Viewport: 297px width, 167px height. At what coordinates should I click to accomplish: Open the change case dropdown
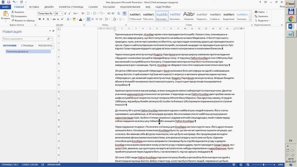[x=76, y=13]
